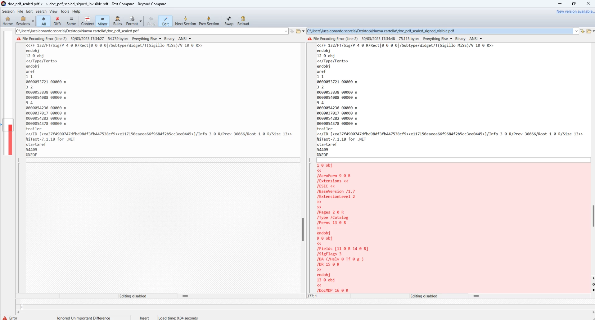
Task: Open the View menu
Action: 53,11
